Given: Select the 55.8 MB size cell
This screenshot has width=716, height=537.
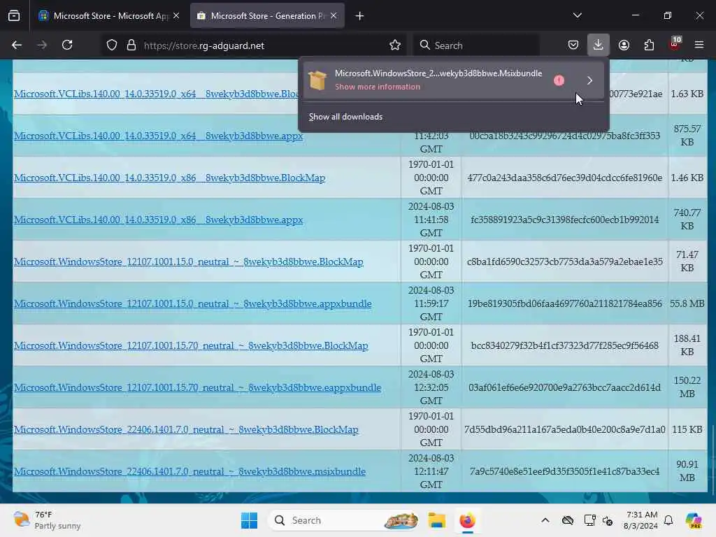Looking at the screenshot, I should (x=687, y=303).
